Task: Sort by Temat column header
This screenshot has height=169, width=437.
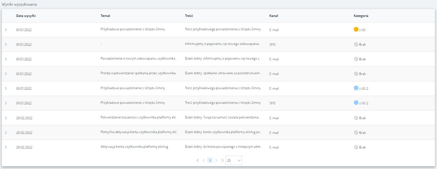Action: coord(105,16)
